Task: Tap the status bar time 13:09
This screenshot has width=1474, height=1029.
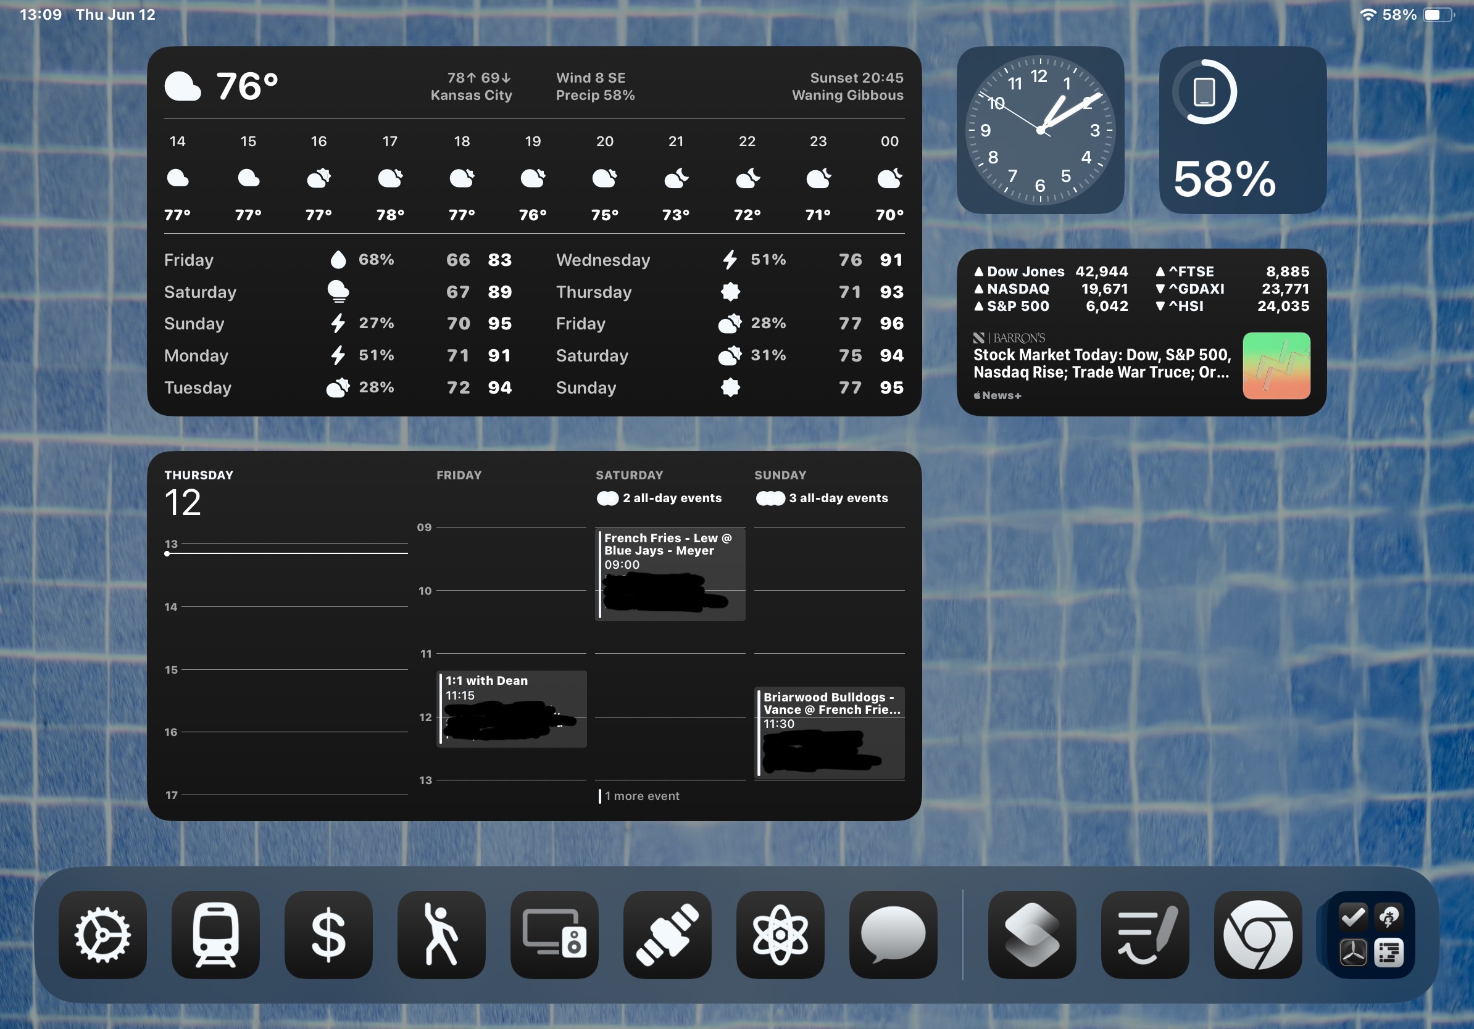Action: point(41,14)
